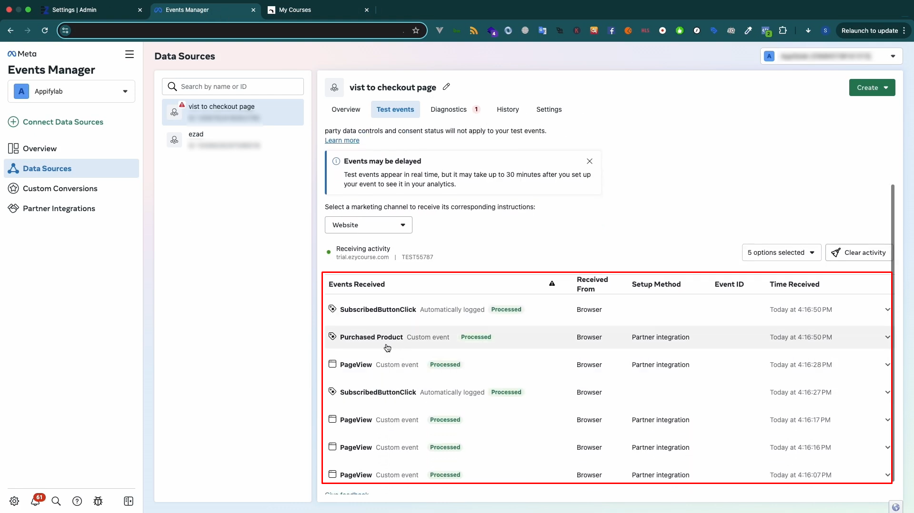Click Relaunch to update button
Image resolution: width=914 pixels, height=513 pixels.
[873, 30]
